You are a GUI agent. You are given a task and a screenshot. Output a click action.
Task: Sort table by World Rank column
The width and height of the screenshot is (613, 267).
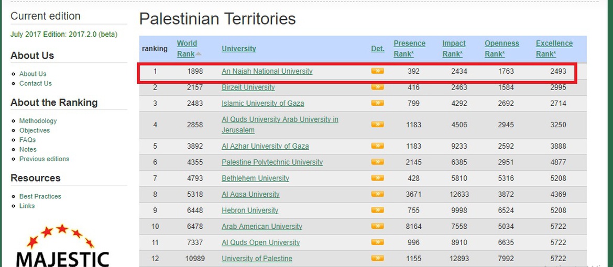pyautogui.click(x=187, y=49)
